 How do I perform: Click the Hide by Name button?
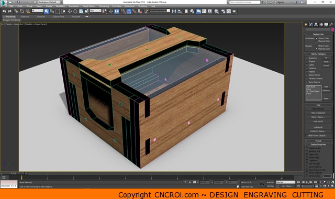point(318,117)
